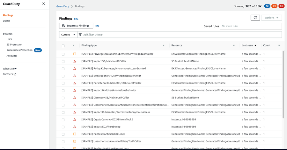
Task: Open What's New in the sidebar
Action: pyautogui.click(x=10, y=69)
